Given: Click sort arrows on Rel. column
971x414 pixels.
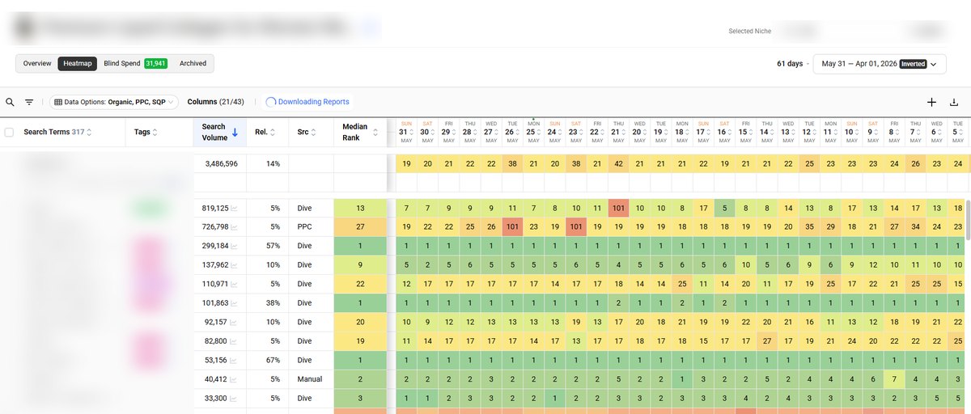Looking at the screenshot, I should [273, 133].
